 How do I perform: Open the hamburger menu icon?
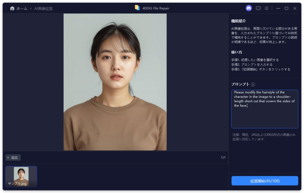point(267,8)
